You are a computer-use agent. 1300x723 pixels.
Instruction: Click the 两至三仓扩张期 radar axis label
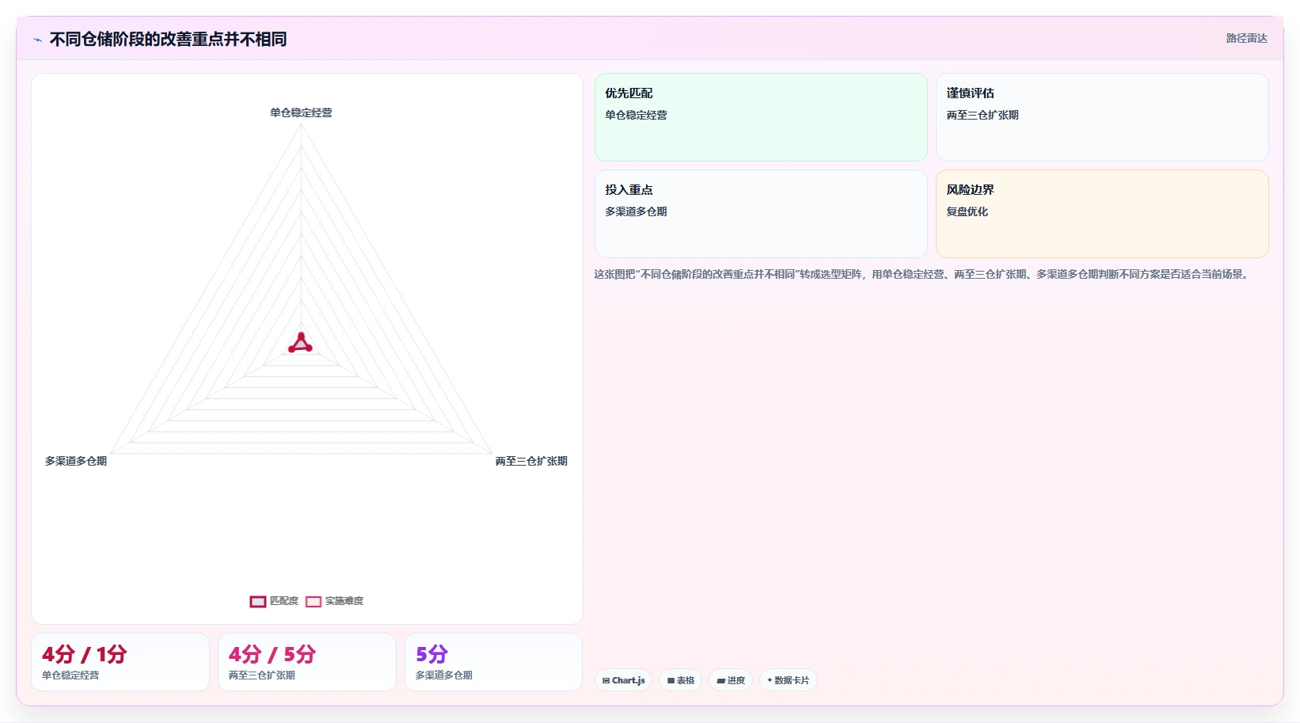point(531,461)
